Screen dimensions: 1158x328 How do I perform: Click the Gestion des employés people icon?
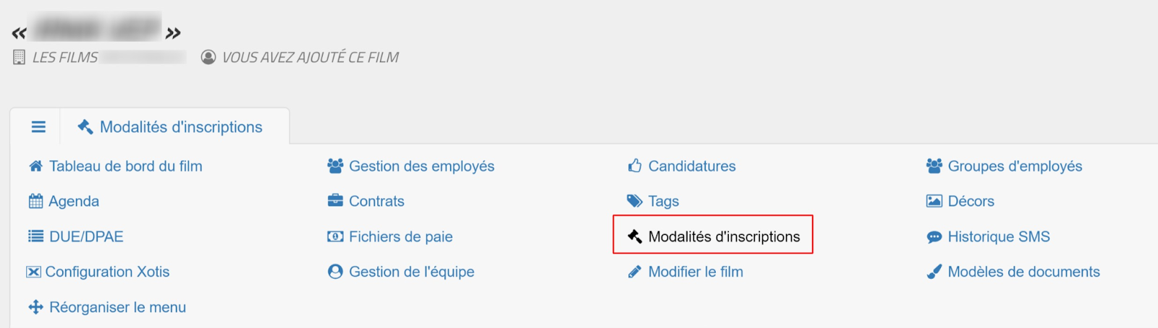click(335, 166)
